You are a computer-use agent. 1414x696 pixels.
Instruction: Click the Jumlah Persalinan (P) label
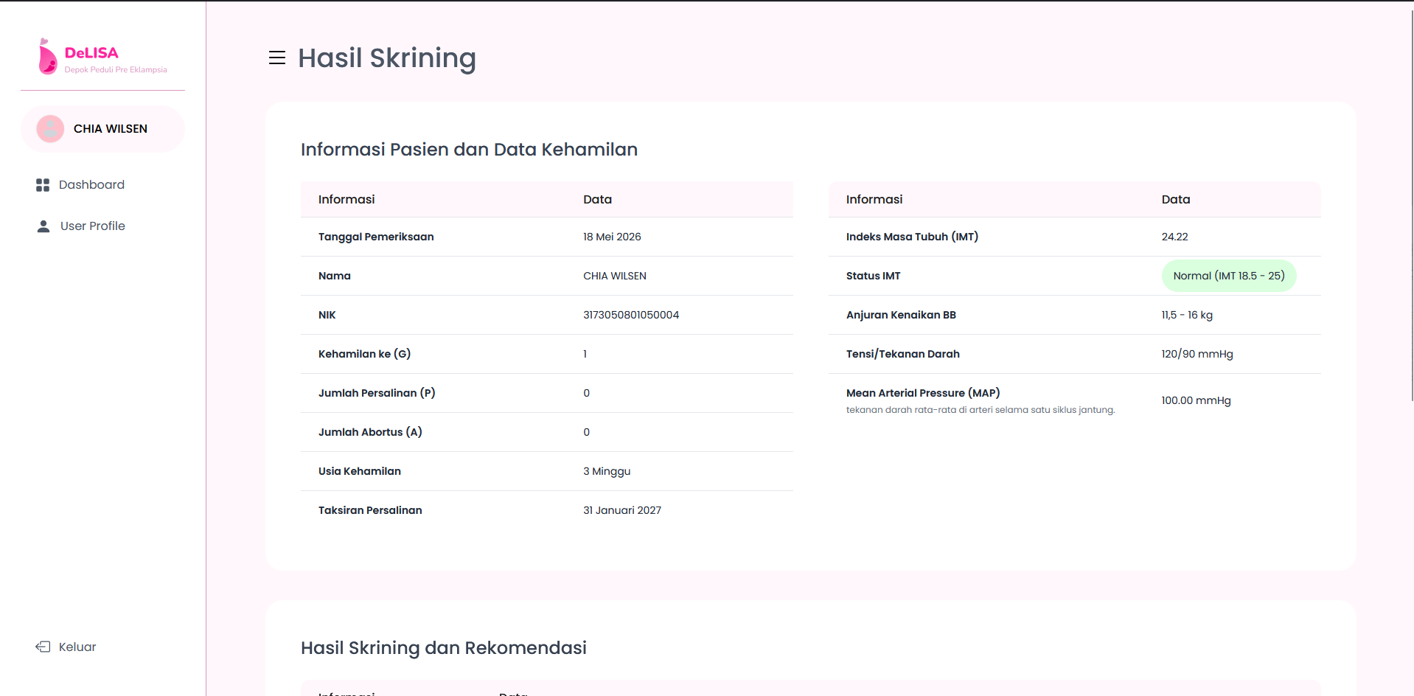(377, 393)
